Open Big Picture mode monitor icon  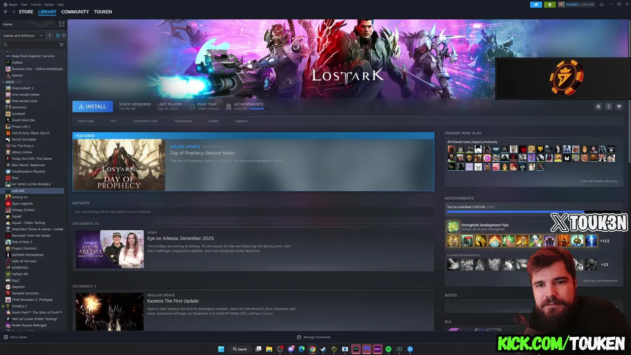coord(601,4)
